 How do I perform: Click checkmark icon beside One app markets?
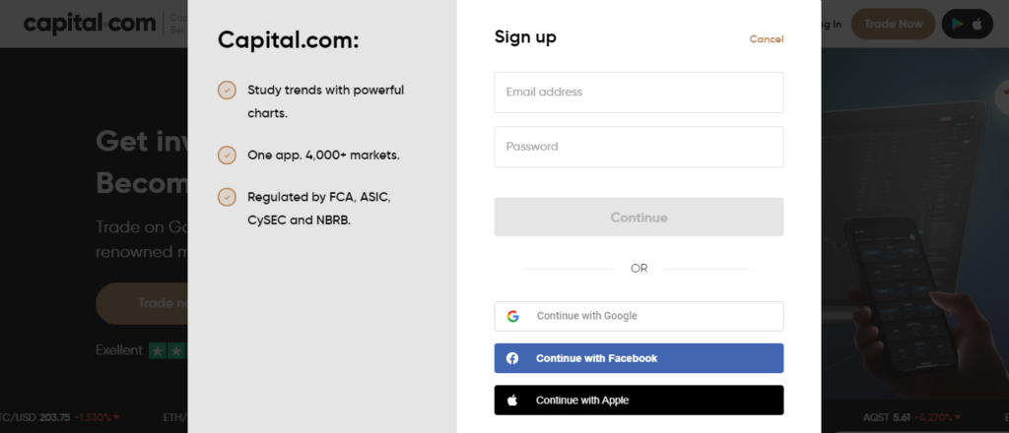tap(227, 155)
